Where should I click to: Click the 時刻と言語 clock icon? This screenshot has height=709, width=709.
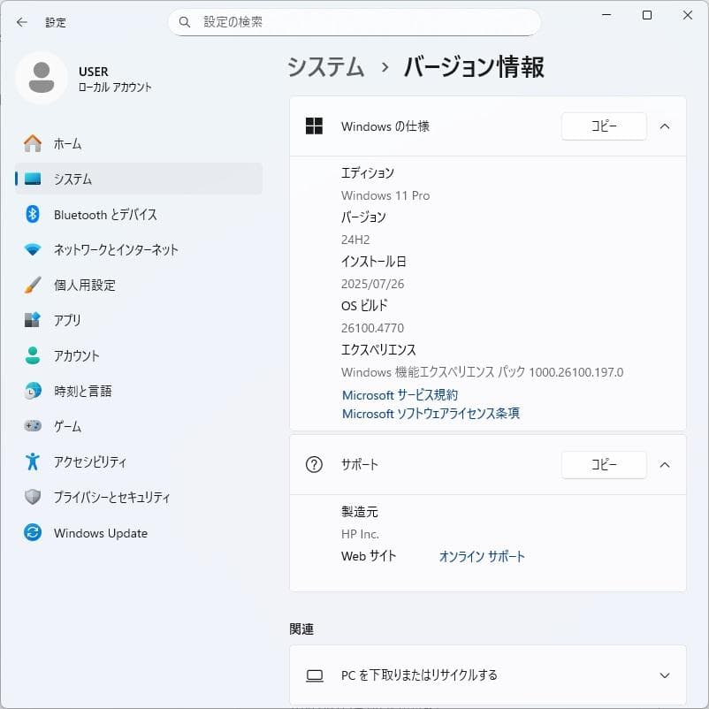(31, 391)
